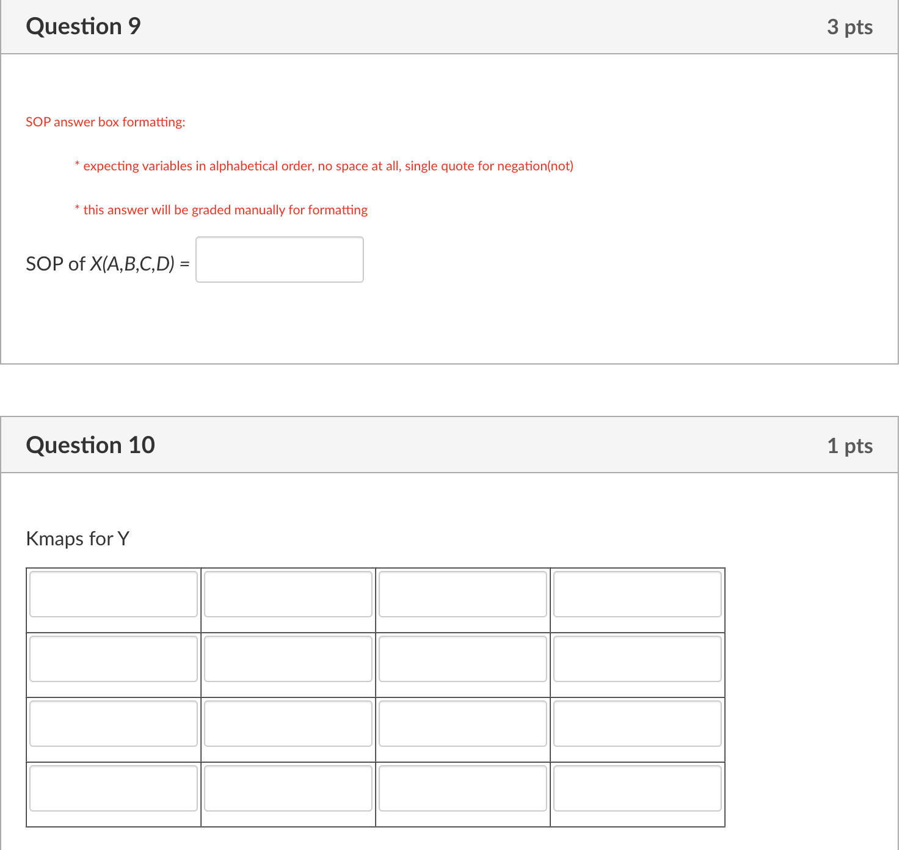Select the second cell in the Kmap second row
This screenshot has width=905, height=850.
[x=288, y=659]
